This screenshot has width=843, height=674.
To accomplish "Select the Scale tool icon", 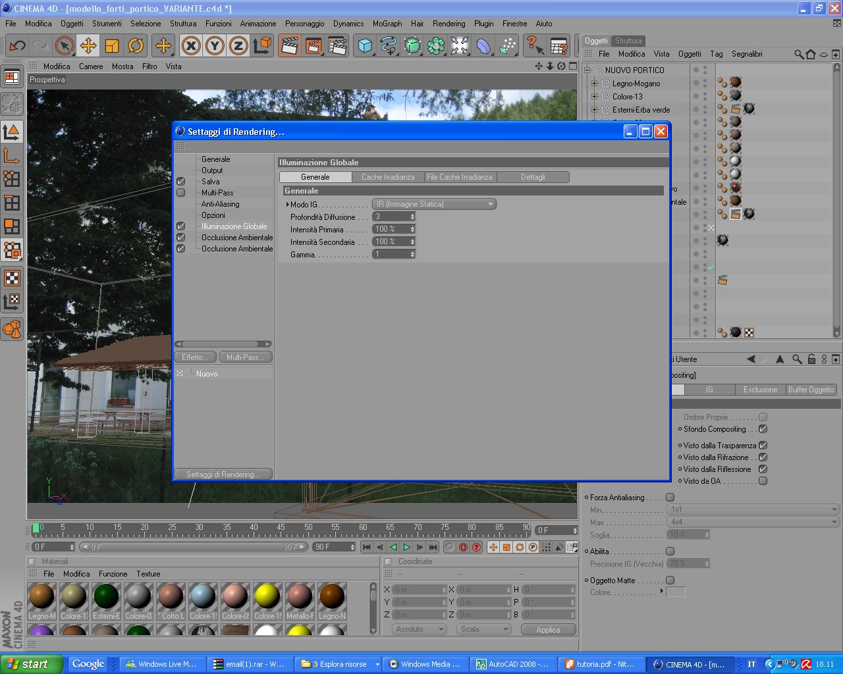I will tap(112, 45).
